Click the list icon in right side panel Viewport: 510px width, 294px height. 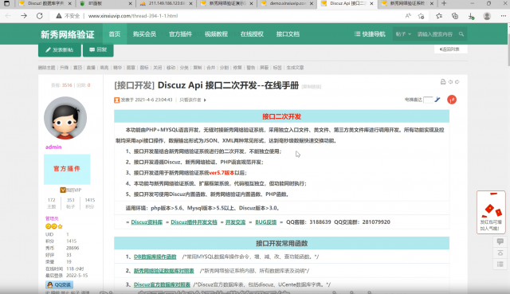coord(500,264)
